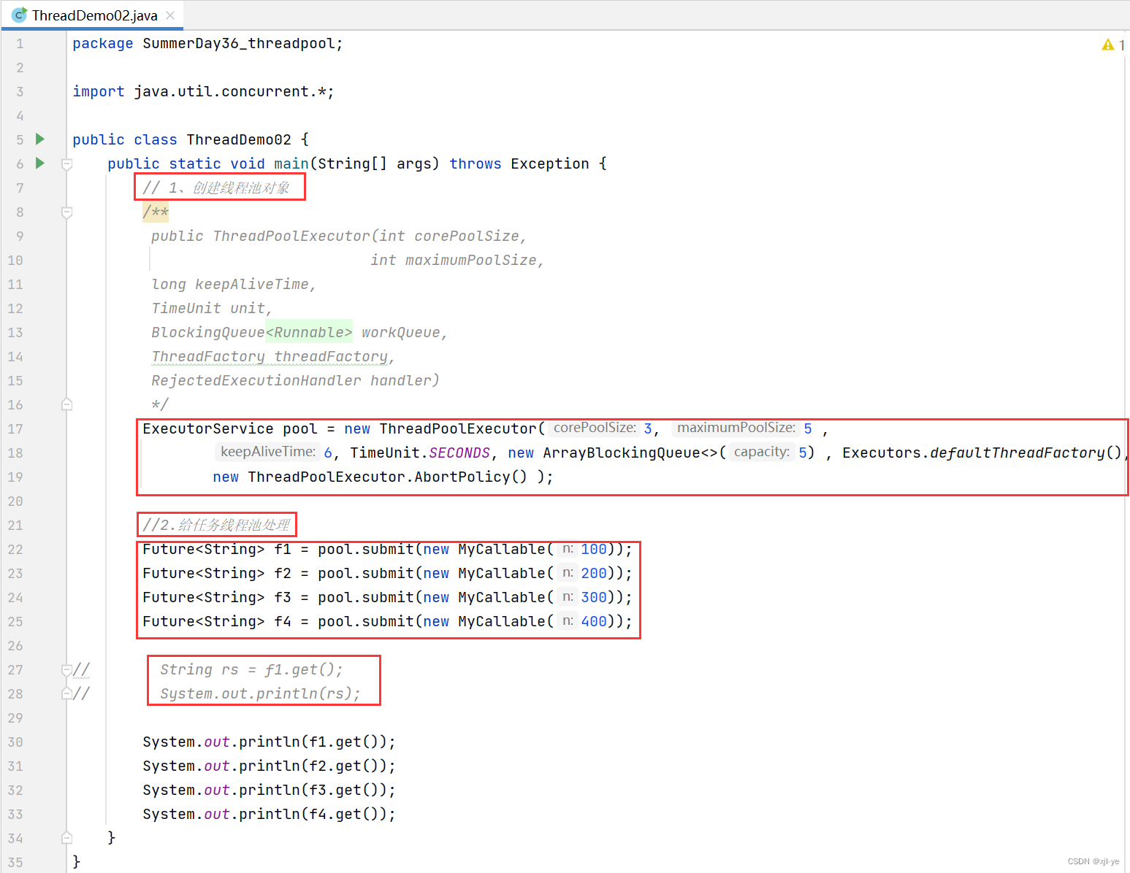Screen dimensions: 1130x873
Task: Click 'SECONDS' constant on line 18
Action: tap(459, 453)
